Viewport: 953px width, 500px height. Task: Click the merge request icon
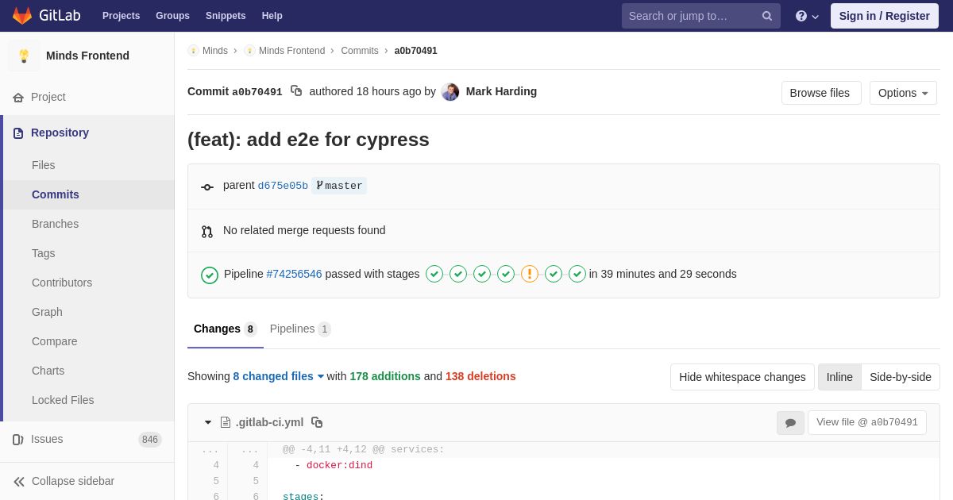coord(207,231)
